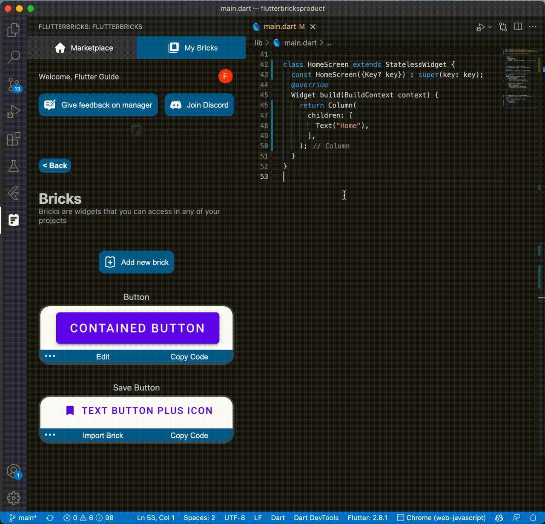Edit the Button brick
Viewport: 545px width, 524px height.
coord(103,357)
